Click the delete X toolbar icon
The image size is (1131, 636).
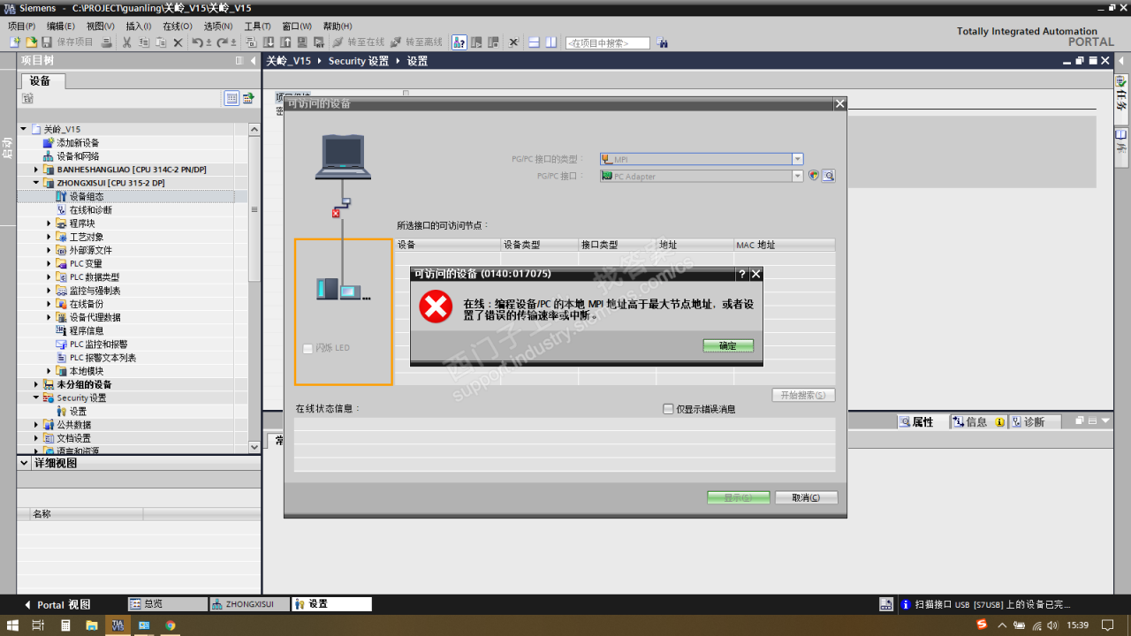[x=178, y=42]
